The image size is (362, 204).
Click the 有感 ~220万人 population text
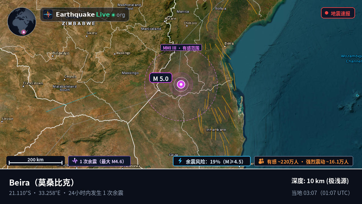(283, 162)
